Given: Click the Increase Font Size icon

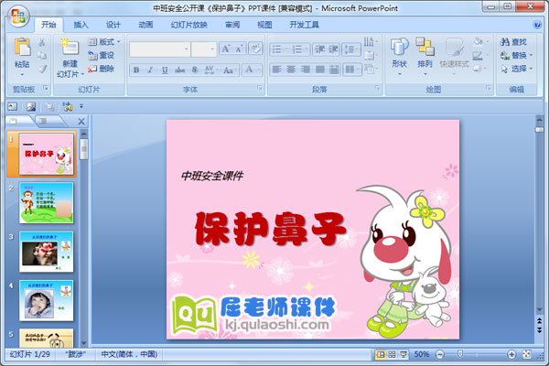Looking at the screenshot, I should (226, 49).
